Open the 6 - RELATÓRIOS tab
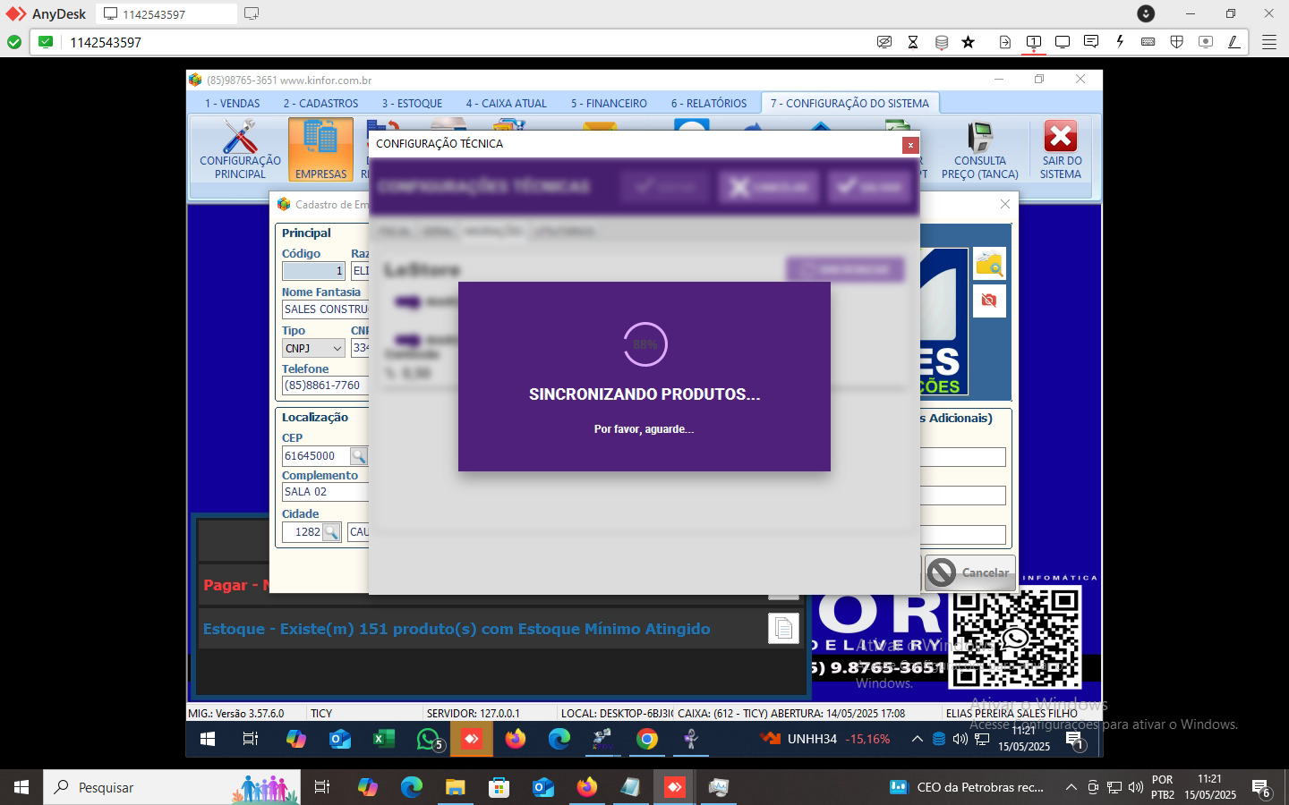Image resolution: width=1289 pixels, height=805 pixels. [x=709, y=103]
